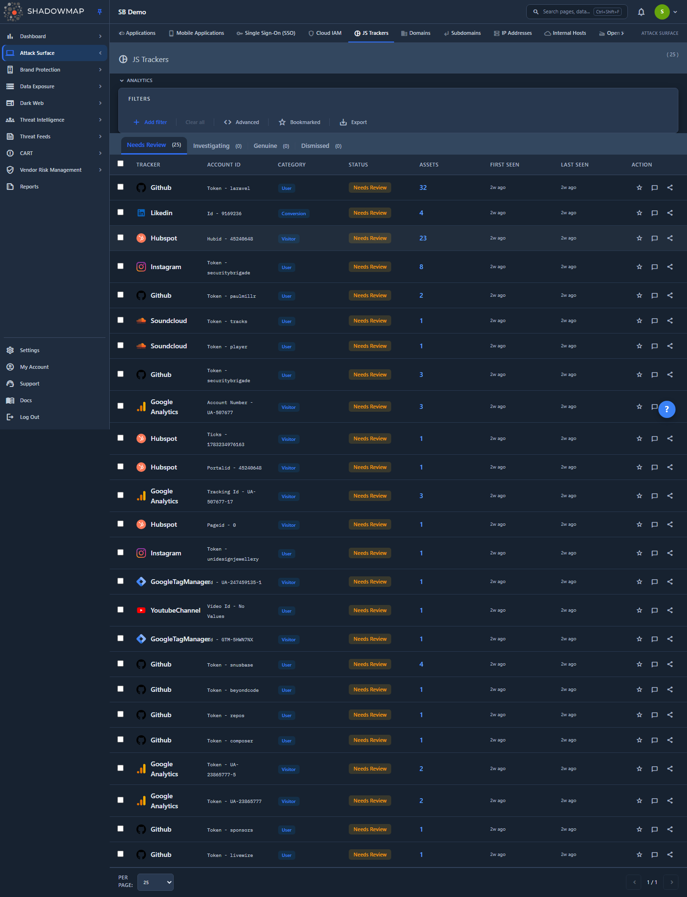
Task: Bookmark the Github sponsors row
Action: click(639, 829)
